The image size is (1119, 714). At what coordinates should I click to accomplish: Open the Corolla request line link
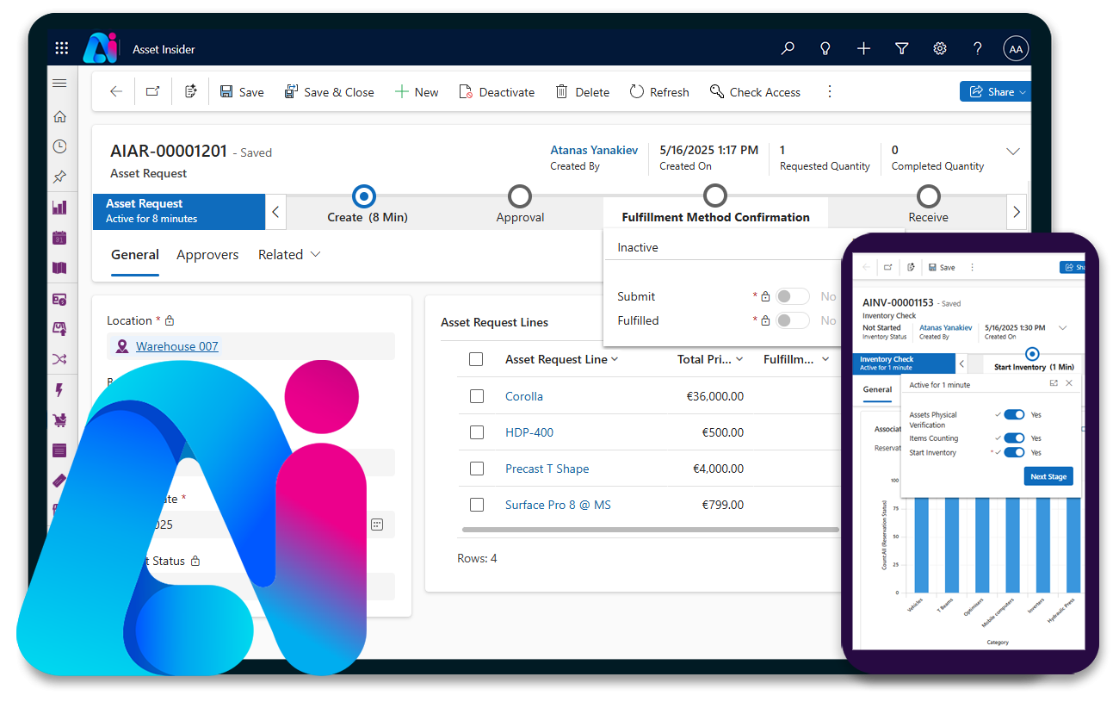[524, 396]
